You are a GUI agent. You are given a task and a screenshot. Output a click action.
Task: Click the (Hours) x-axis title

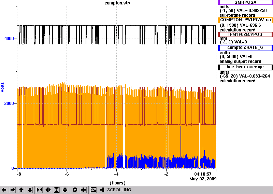(117, 183)
